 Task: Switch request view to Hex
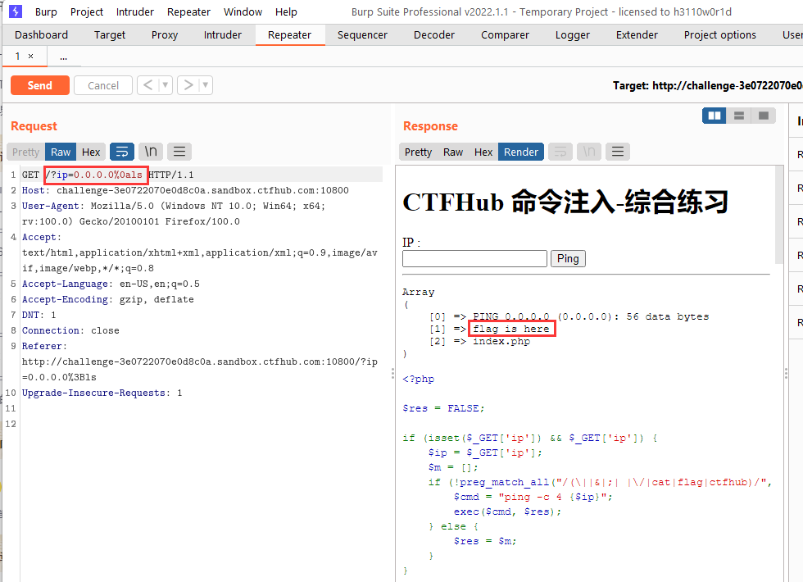[91, 152]
